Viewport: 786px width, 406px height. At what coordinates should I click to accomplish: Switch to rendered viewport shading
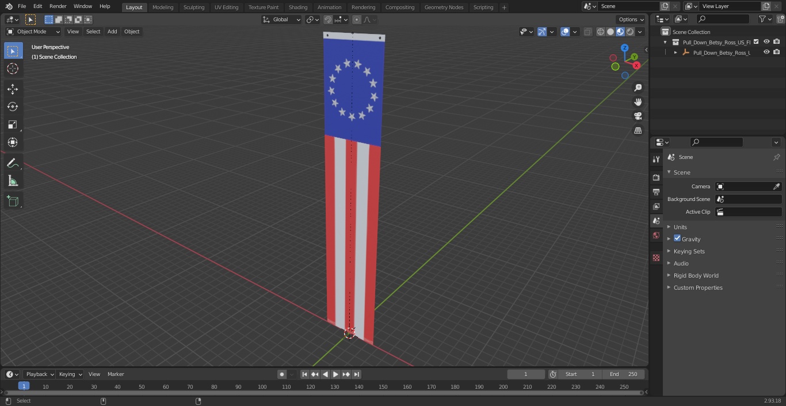[630, 32]
